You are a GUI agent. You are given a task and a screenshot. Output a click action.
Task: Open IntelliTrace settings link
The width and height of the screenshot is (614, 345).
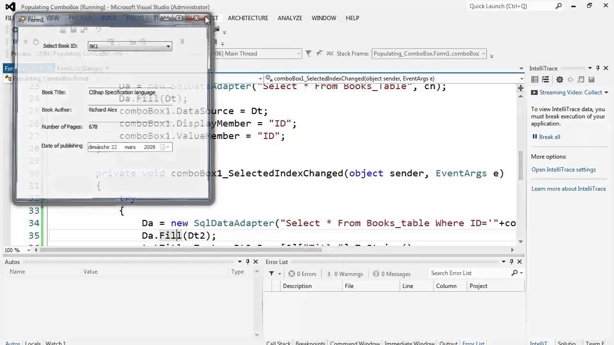pyautogui.click(x=564, y=170)
